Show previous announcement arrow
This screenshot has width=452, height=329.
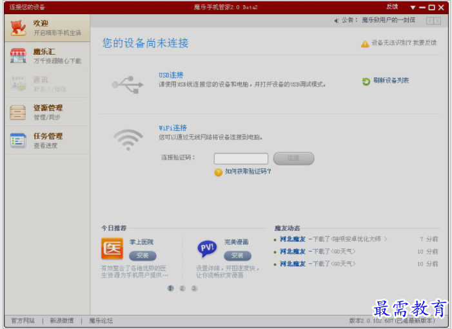click(x=430, y=21)
